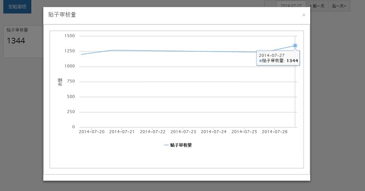Click the 2014-07-23 axis label
The image size is (365, 191).
(183, 132)
